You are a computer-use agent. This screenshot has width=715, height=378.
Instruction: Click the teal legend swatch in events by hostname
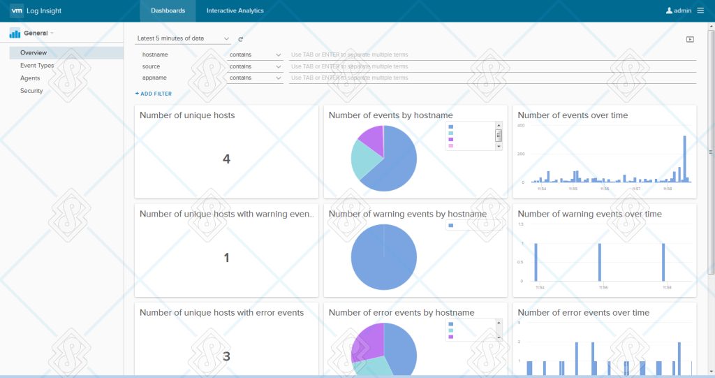tap(451, 133)
